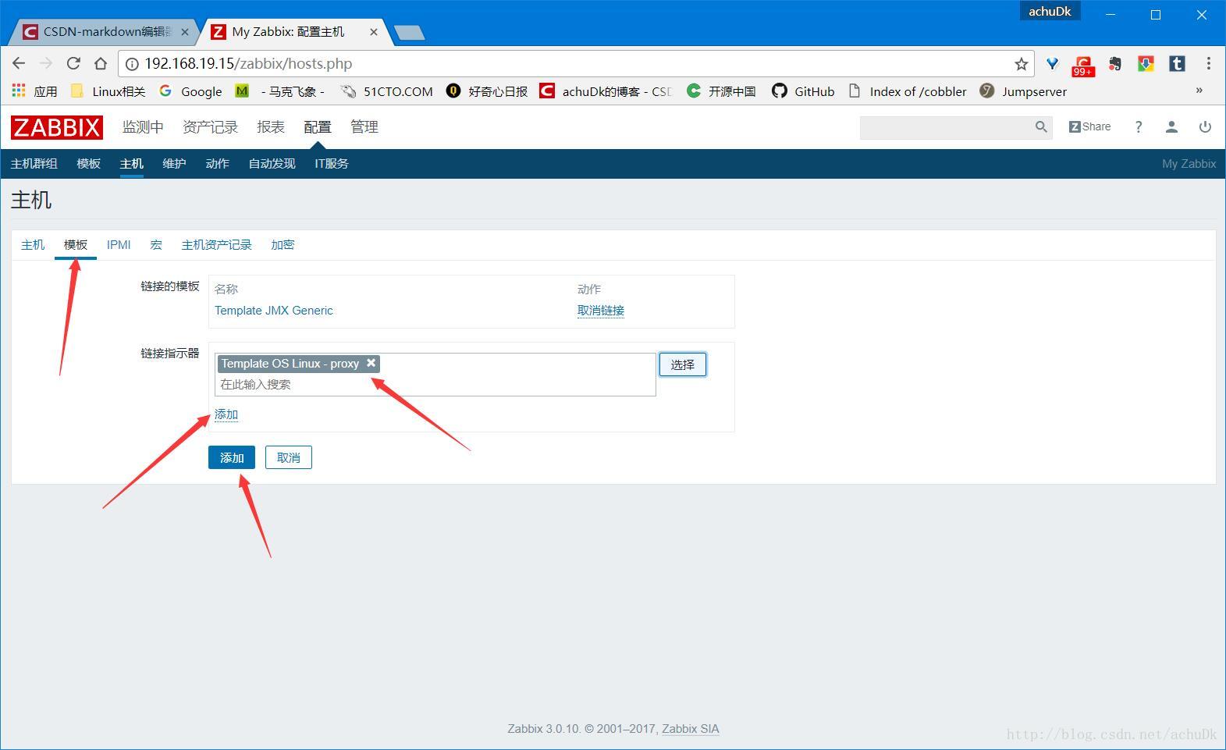The height and width of the screenshot is (750, 1226).
Task: Open Zabbix help question mark
Action: [1139, 127]
